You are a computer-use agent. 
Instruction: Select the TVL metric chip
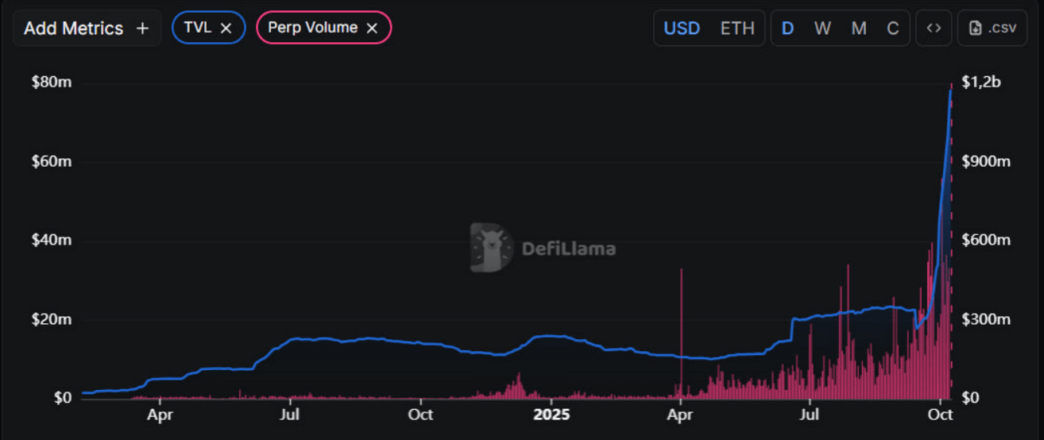pos(208,28)
